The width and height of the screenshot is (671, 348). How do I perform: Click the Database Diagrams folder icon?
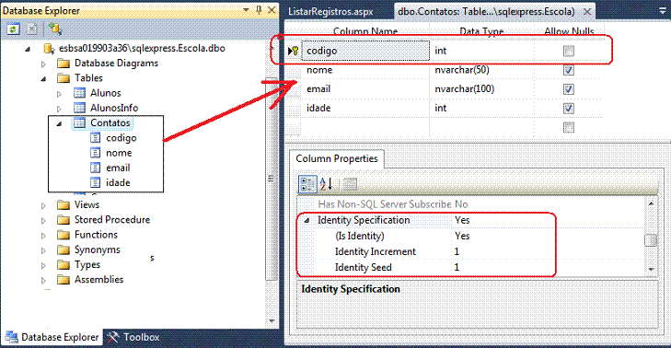[64, 64]
